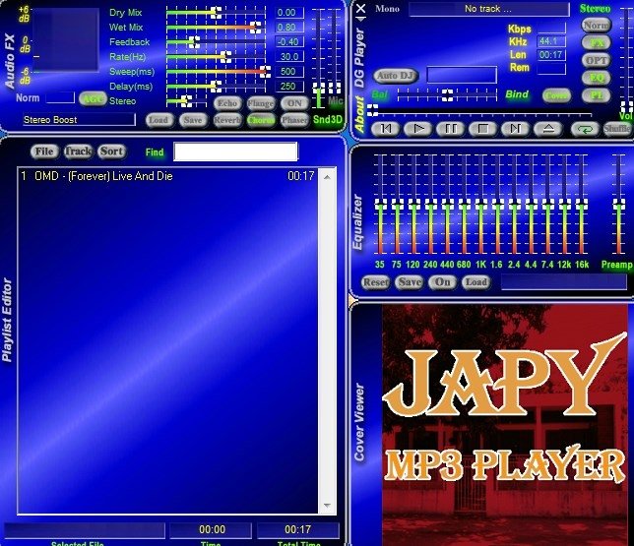The width and height of the screenshot is (634, 546).
Task: Click the Bind label
Action: 517,94
